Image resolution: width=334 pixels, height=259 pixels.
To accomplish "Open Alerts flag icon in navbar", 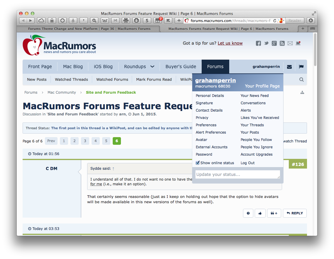I will (x=301, y=67).
